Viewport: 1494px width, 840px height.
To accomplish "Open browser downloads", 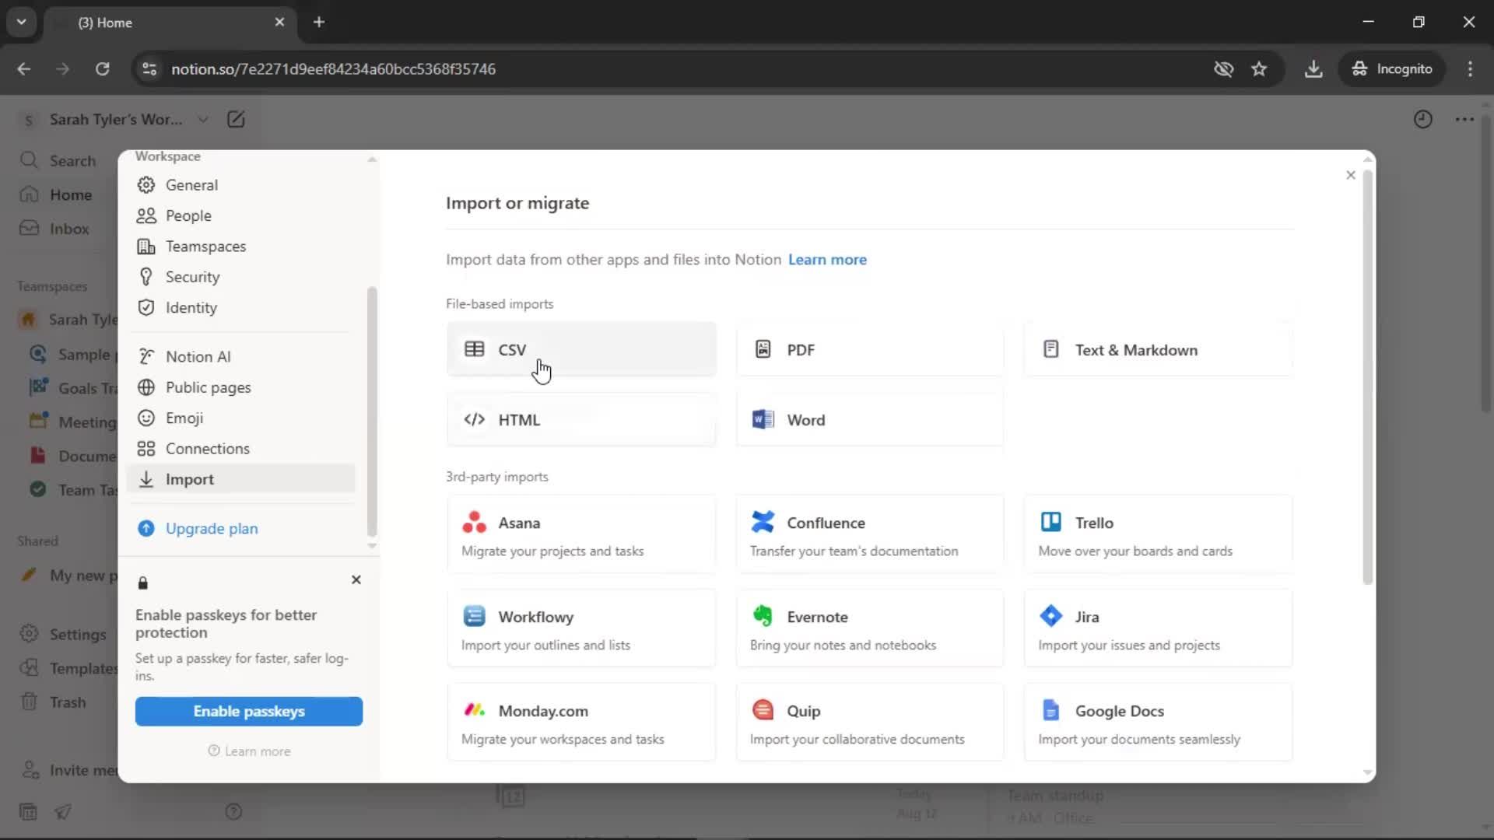I will coord(1313,68).
